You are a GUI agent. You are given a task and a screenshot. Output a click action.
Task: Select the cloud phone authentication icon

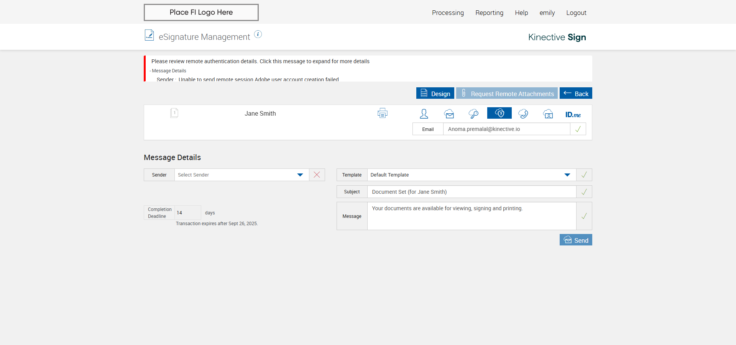point(523,114)
